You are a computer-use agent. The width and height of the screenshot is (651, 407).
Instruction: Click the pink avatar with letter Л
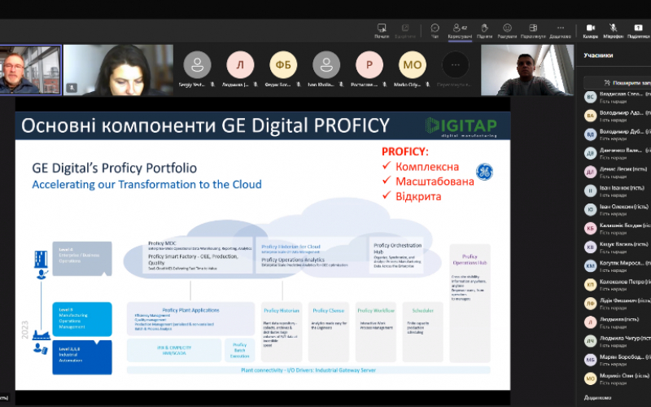240,65
